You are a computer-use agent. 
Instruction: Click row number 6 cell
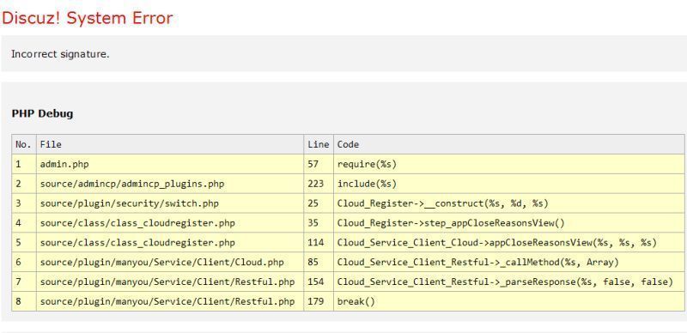tap(24, 263)
